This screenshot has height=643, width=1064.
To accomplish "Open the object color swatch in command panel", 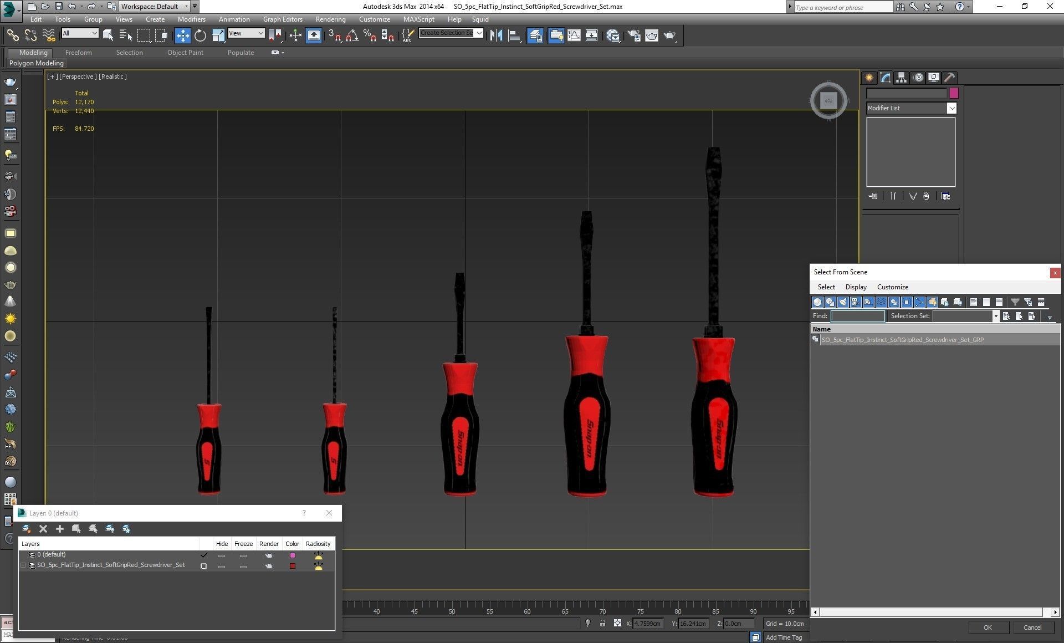I will [954, 93].
